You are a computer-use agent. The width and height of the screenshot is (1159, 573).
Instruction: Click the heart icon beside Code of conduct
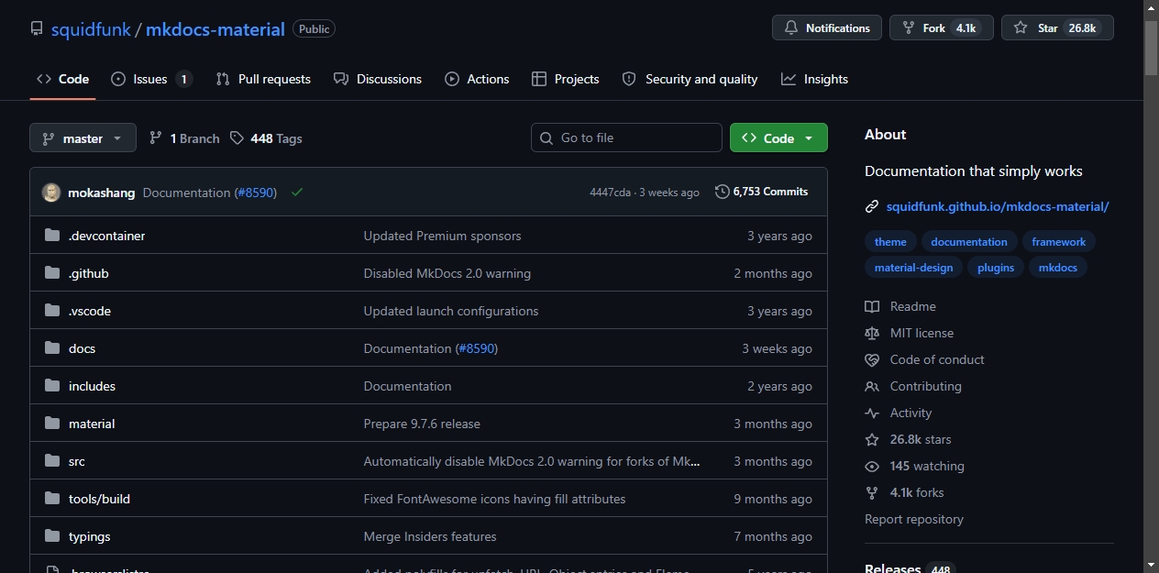point(872,359)
